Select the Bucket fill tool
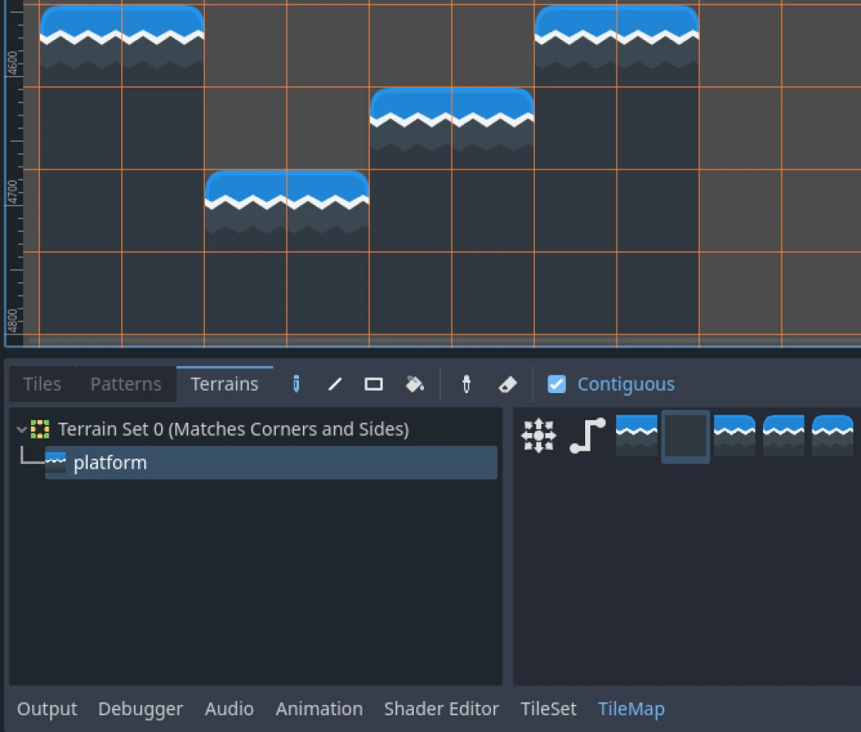The image size is (861, 732). [x=415, y=384]
